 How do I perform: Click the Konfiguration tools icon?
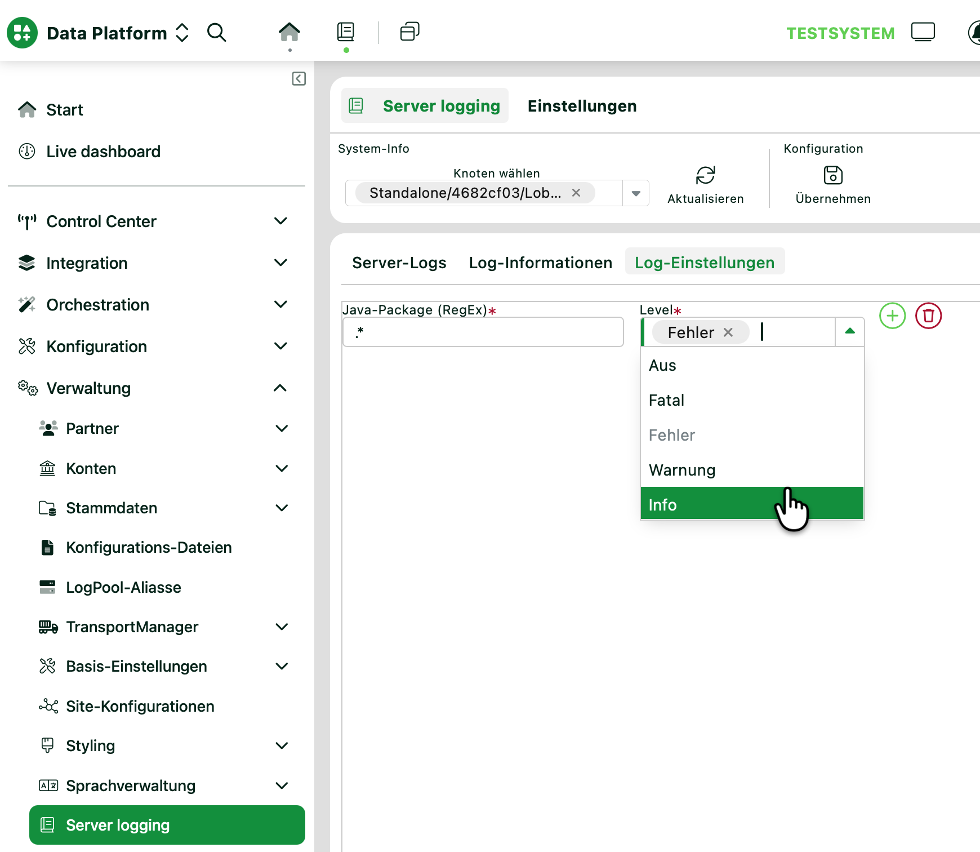pyautogui.click(x=26, y=347)
